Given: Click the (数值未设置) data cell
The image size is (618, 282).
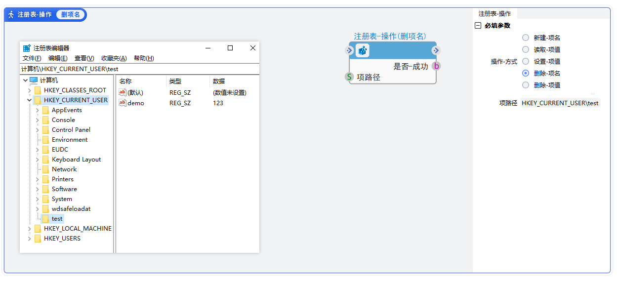Looking at the screenshot, I should [x=230, y=93].
